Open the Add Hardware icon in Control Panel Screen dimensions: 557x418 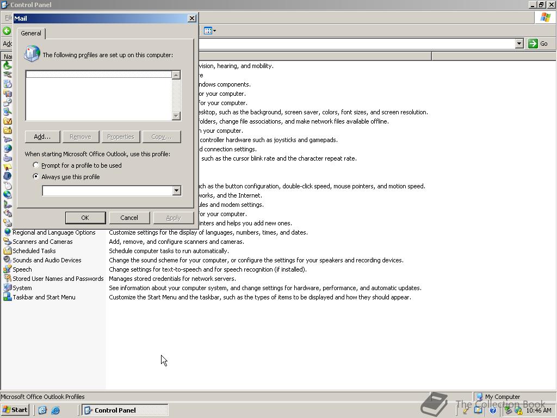pos(7,75)
